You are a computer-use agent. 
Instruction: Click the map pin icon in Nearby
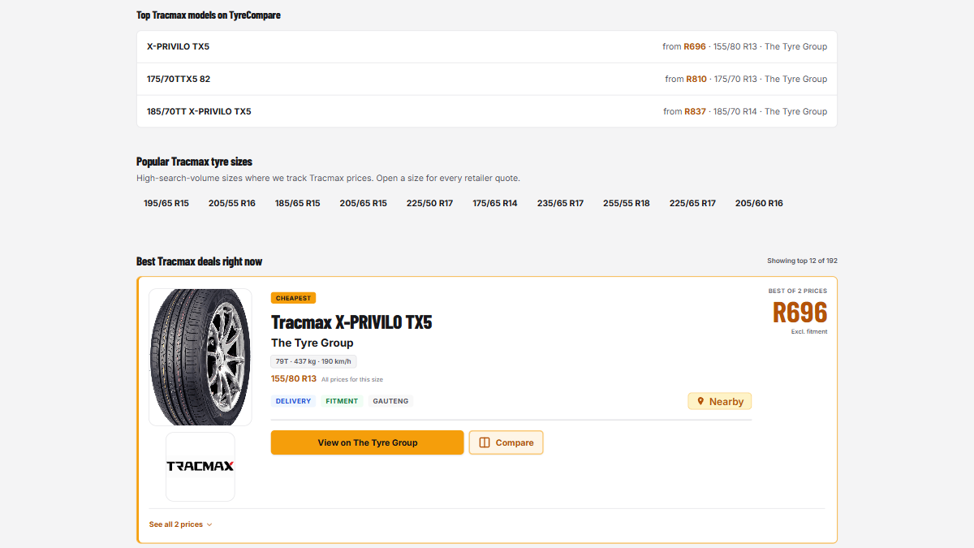700,401
